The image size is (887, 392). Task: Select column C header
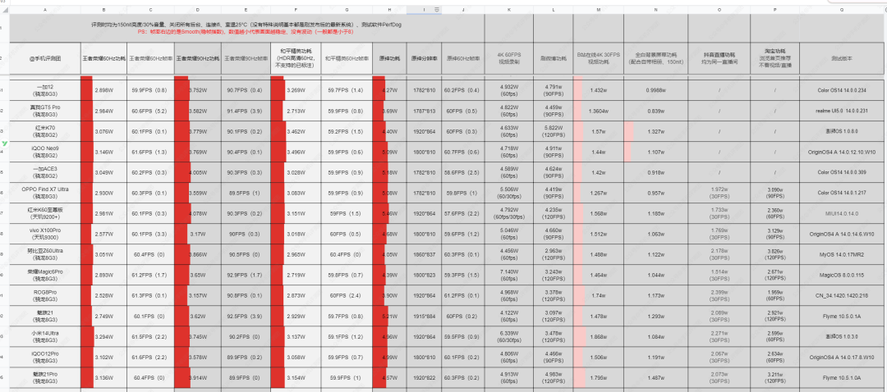pos(150,10)
